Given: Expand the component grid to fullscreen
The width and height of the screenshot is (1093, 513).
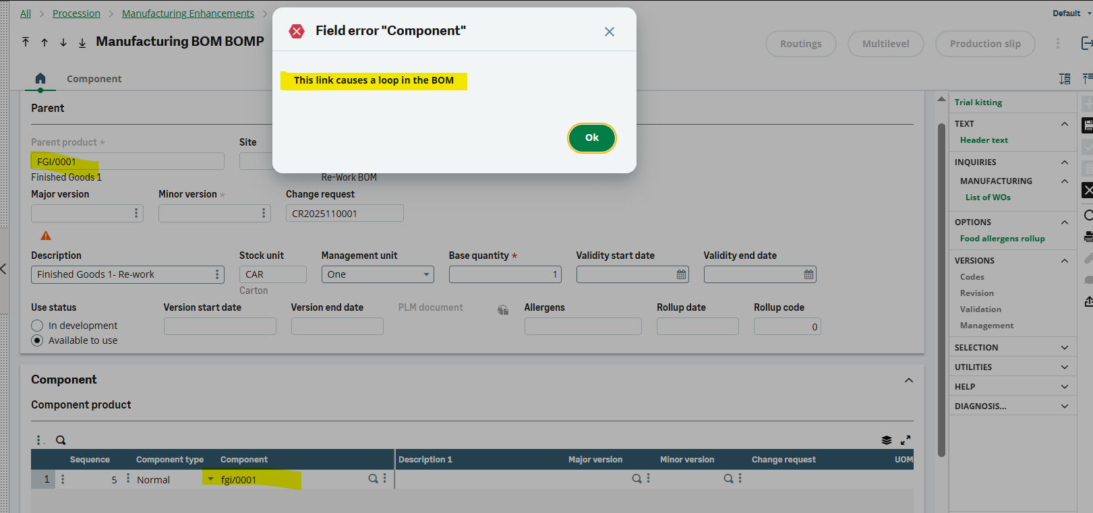Looking at the screenshot, I should [906, 440].
